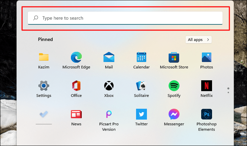Launch Spotify

click(174, 89)
